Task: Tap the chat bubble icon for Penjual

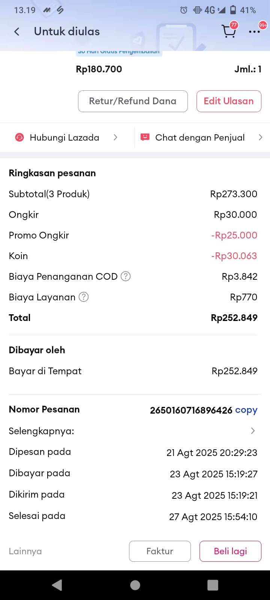Action: pos(145,137)
